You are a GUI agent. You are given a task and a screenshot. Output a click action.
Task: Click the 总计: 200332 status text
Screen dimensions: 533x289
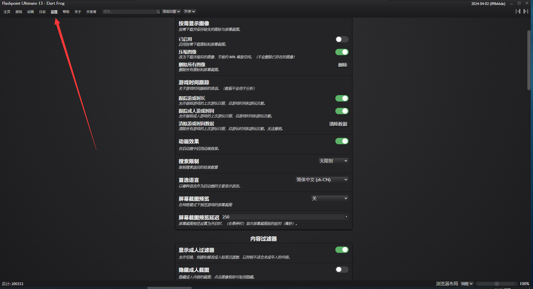pos(13,284)
